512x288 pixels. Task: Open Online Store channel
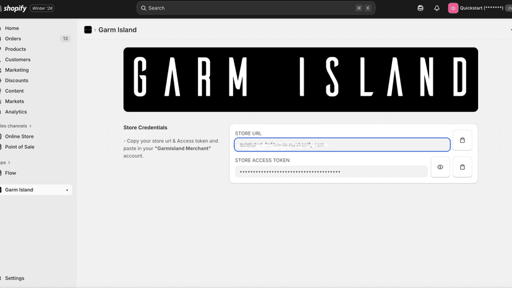pyautogui.click(x=19, y=136)
